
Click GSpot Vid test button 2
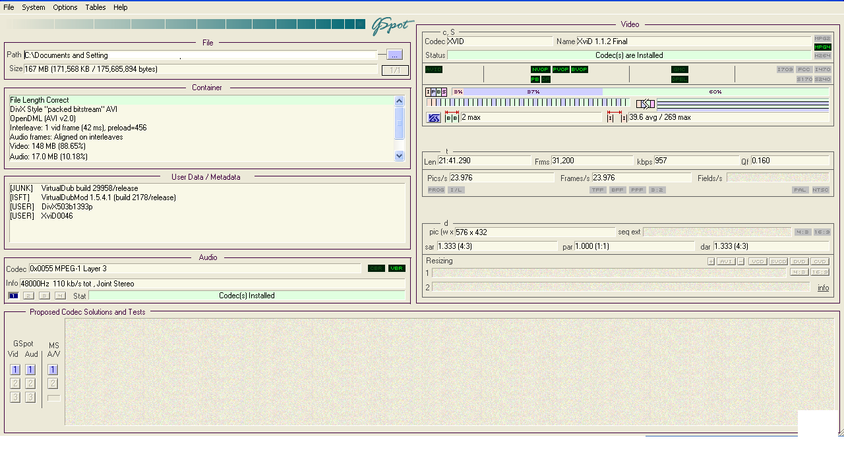click(x=15, y=383)
